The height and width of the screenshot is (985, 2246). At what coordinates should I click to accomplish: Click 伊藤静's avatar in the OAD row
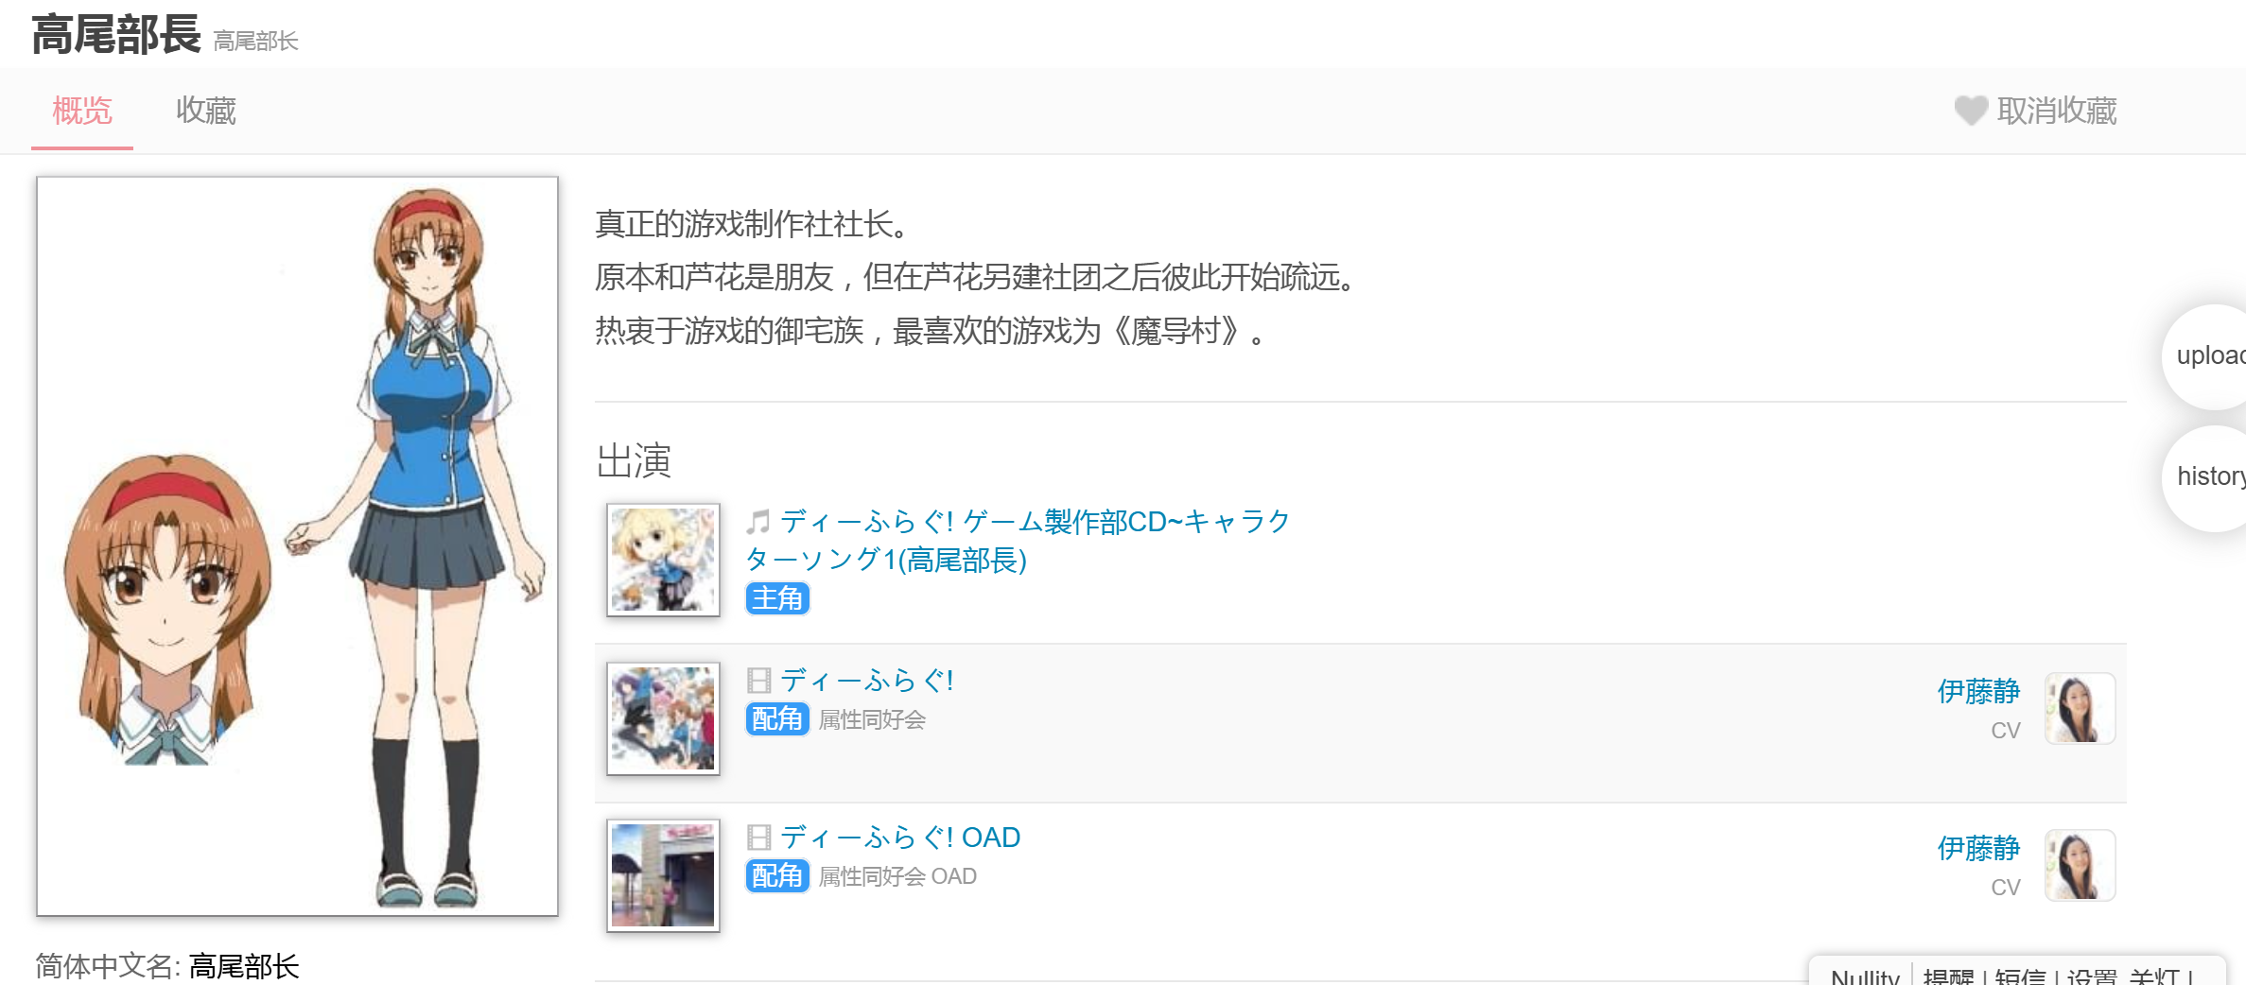[2080, 866]
